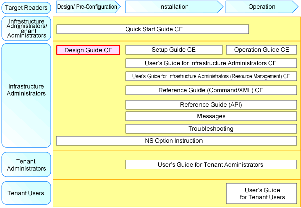
Task: Select the highlighted Design Guide CE box
Action: tap(88, 50)
